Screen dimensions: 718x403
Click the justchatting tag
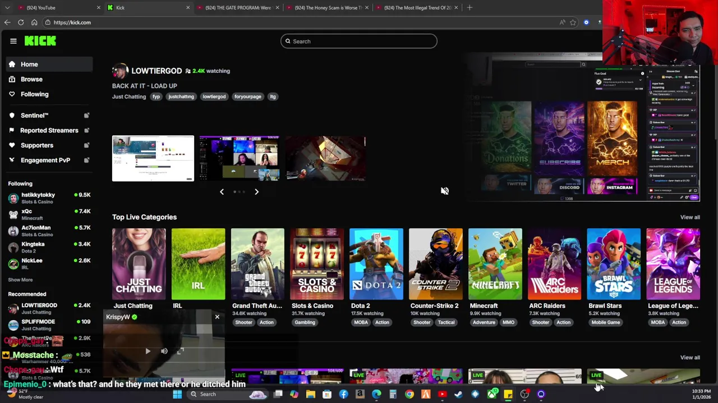pos(181,97)
